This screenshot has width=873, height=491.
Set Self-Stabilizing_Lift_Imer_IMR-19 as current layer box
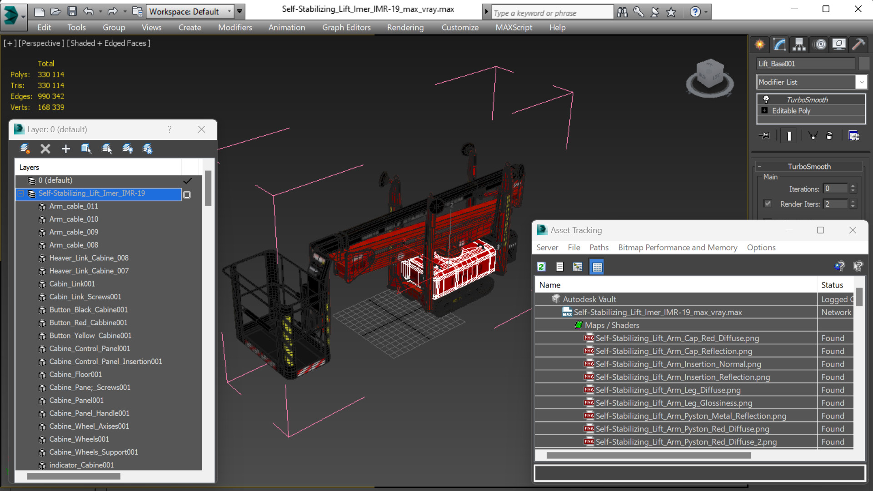[187, 194]
